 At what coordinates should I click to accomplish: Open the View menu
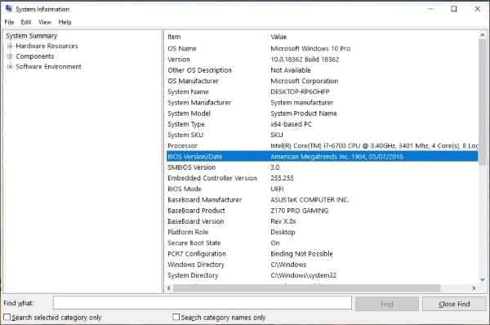click(x=45, y=22)
